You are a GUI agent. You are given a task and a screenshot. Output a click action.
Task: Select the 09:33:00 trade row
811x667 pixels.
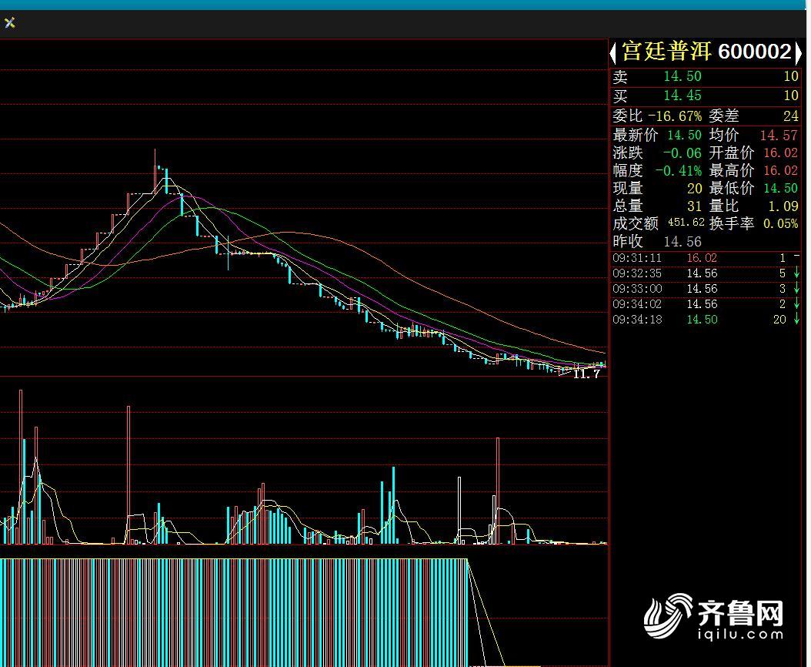(706, 289)
